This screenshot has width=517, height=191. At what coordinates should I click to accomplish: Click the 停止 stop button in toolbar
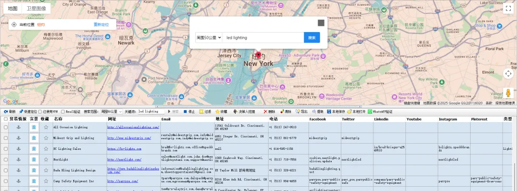click(189, 112)
